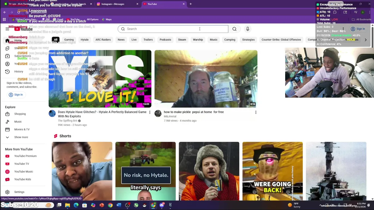This screenshot has width=374, height=210.
Task: Expand the Show more sidebar section
Action: click(21, 137)
